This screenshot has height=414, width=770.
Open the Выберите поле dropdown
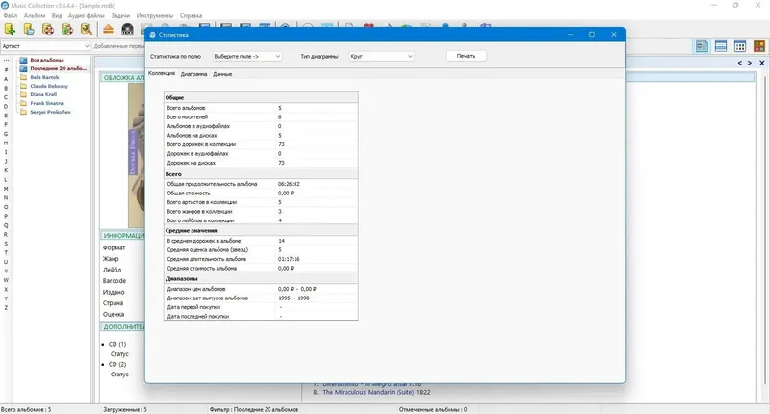tap(247, 57)
